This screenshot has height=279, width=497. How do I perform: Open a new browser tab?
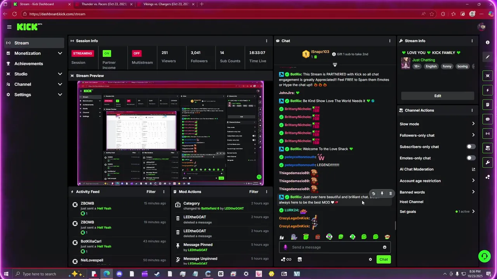point(202,4)
